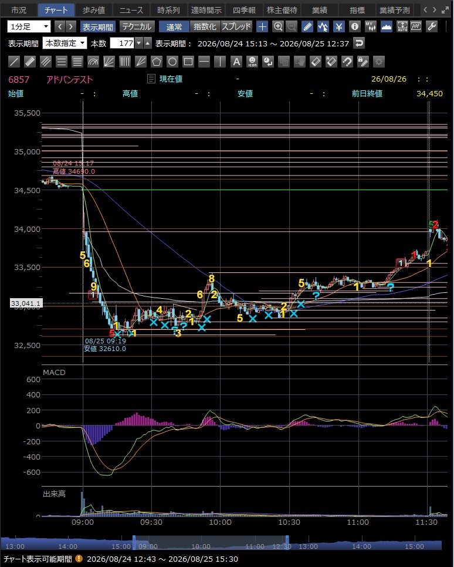Toggle the blue pencil drawing mode

(307, 26)
